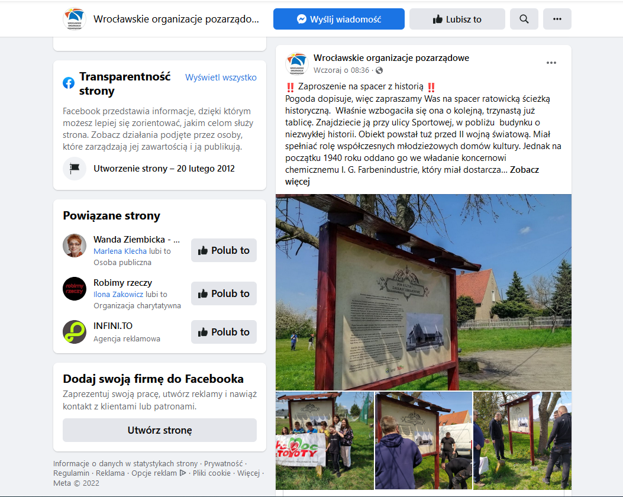Open Wyświetl wszystko transparency link
623x497 pixels.
(x=221, y=78)
